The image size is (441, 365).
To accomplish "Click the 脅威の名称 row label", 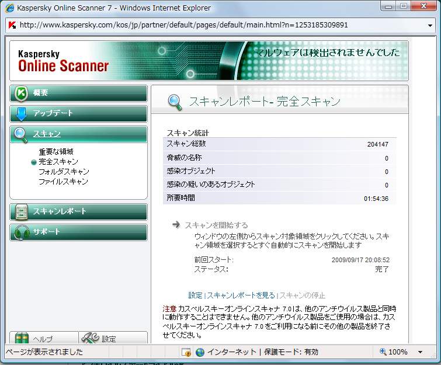I will point(184,158).
